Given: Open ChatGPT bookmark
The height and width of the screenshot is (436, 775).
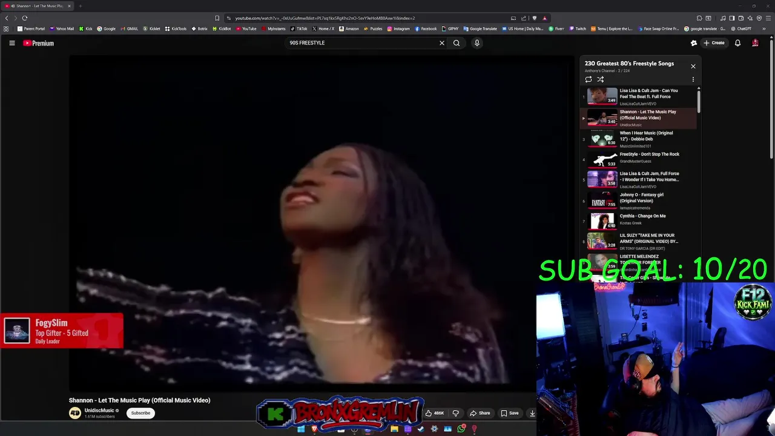Looking at the screenshot, I should pyautogui.click(x=741, y=28).
